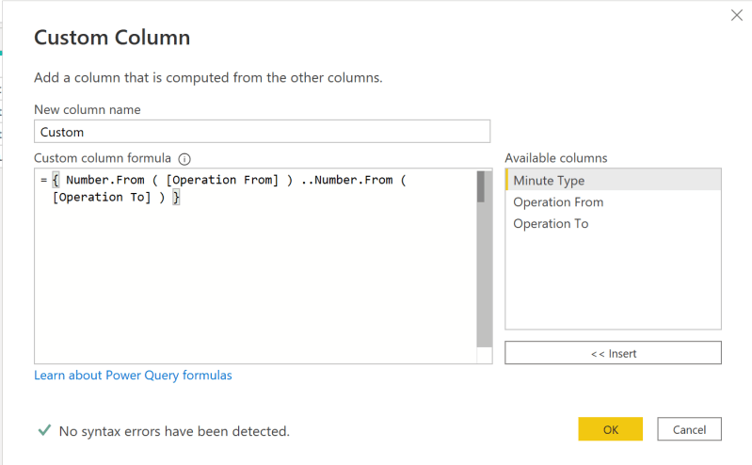Click the 'Custom Column' dialog title

112,38
